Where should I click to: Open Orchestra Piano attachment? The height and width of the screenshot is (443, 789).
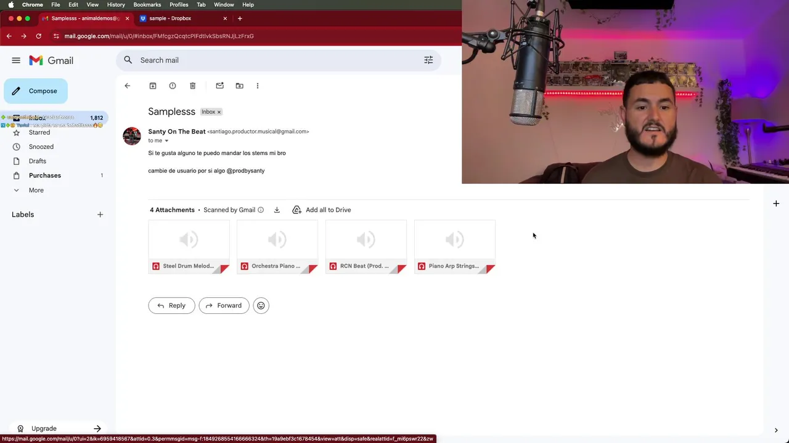click(x=277, y=247)
